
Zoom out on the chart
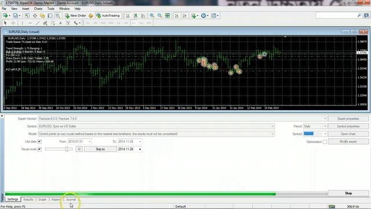tap(160, 16)
